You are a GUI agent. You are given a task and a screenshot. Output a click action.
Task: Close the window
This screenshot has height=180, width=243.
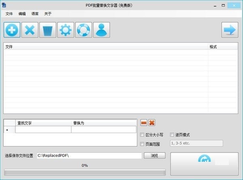[234, 6]
